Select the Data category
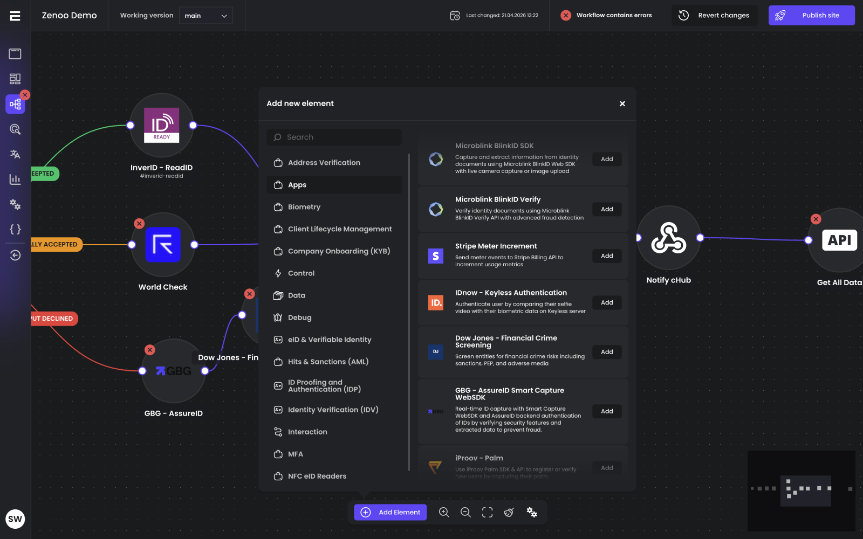The image size is (863, 539). point(334,295)
